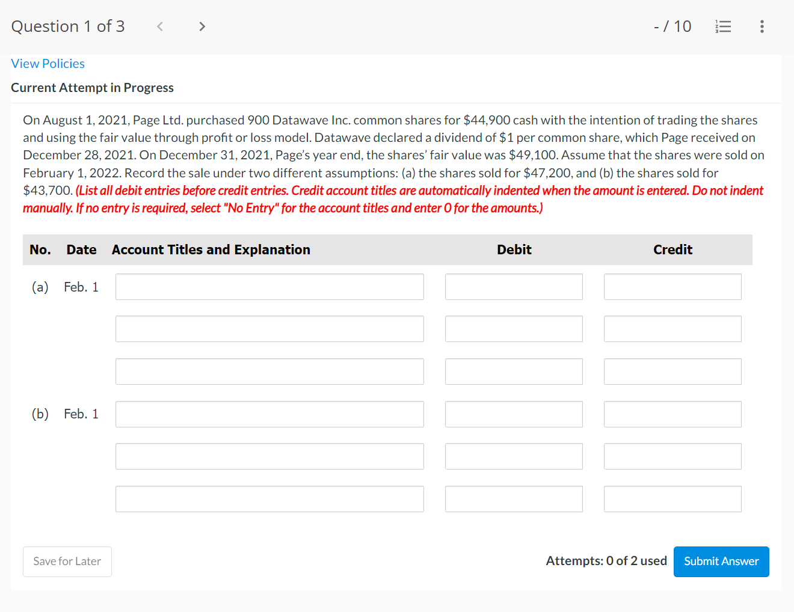Screen dimensions: 794x612
Task: Focus entry (b) first-line credit field
Action: click(672, 414)
